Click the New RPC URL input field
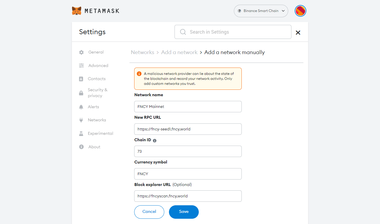 click(188, 129)
